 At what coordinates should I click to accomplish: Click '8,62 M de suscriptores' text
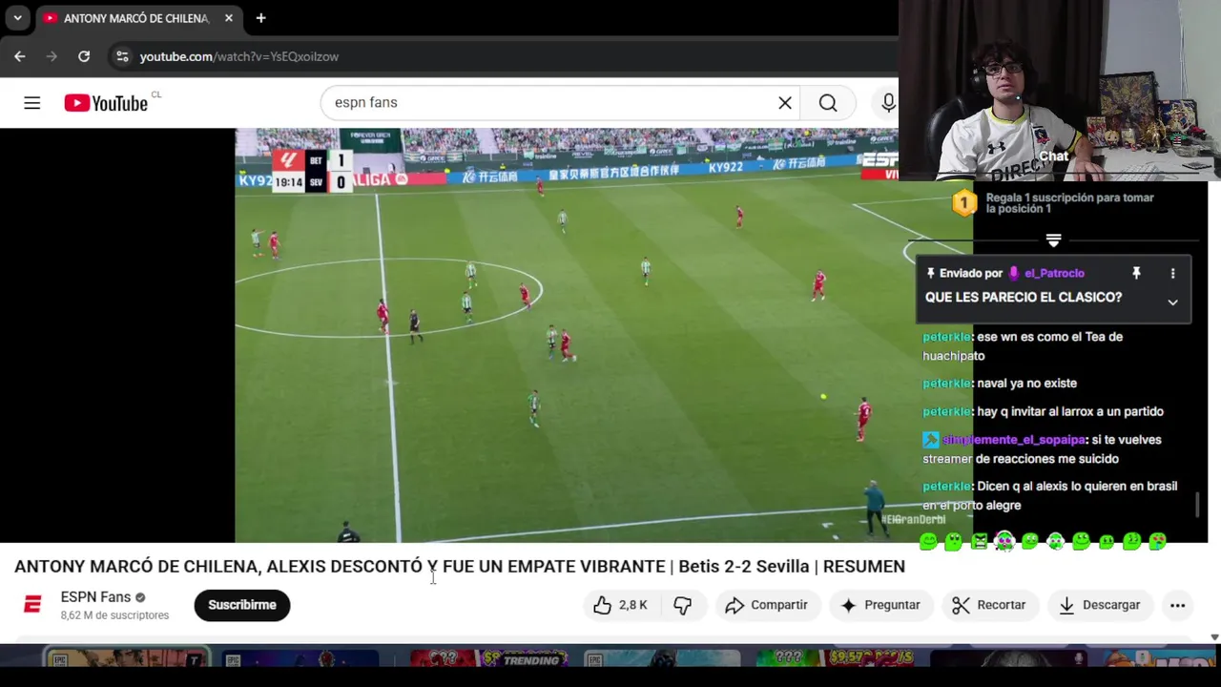tap(114, 615)
